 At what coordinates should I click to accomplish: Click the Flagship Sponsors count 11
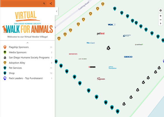tap(51, 47)
